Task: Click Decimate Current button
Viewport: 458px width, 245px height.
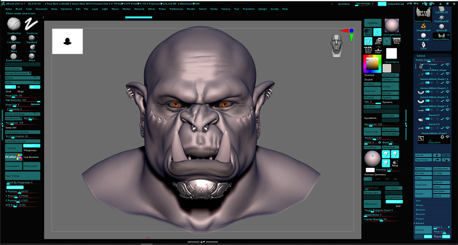Action: click(22, 141)
